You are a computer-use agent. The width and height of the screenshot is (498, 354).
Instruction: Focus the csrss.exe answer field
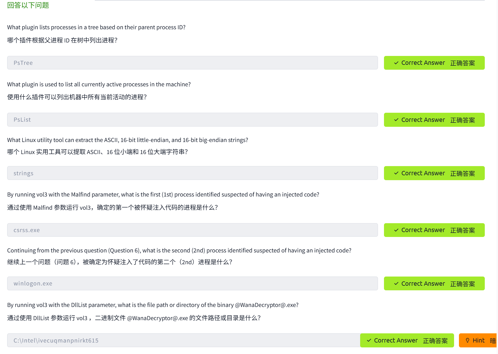(x=192, y=230)
